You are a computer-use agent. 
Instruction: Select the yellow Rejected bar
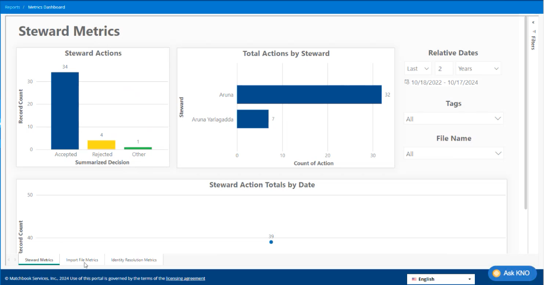pyautogui.click(x=102, y=145)
